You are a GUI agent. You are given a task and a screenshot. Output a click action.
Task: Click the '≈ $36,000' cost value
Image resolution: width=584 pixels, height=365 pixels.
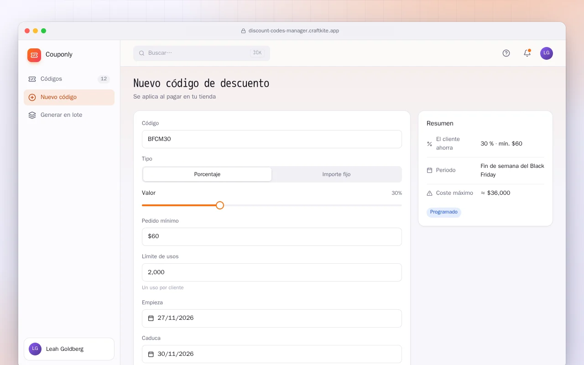495,193
